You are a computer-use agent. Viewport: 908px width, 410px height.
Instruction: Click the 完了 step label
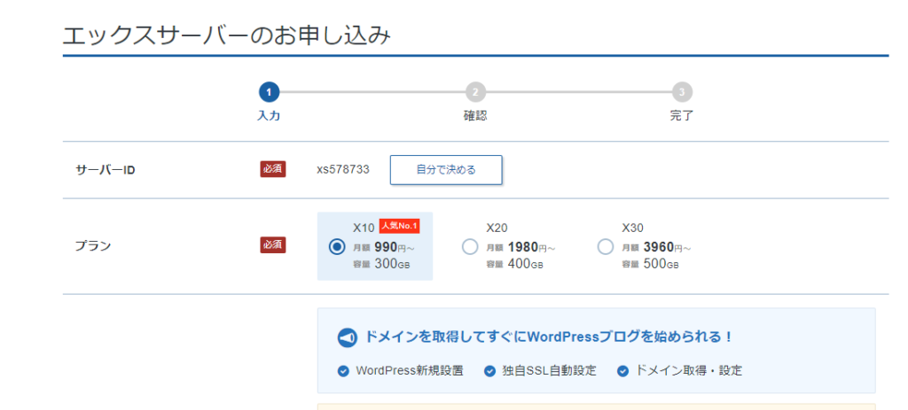(x=682, y=116)
